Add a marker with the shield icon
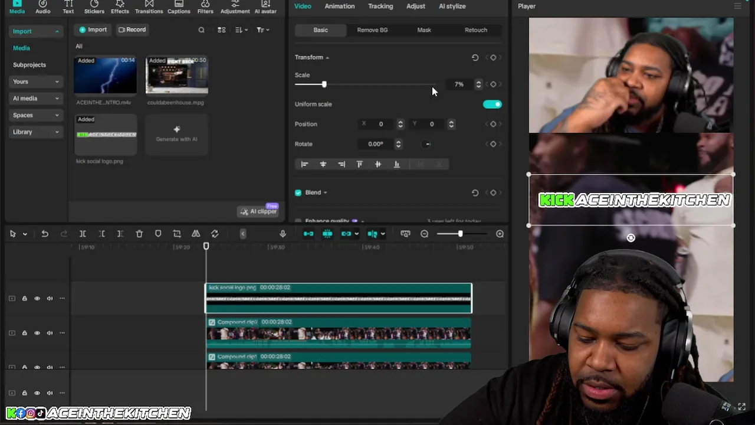The height and width of the screenshot is (425, 755). [158, 234]
